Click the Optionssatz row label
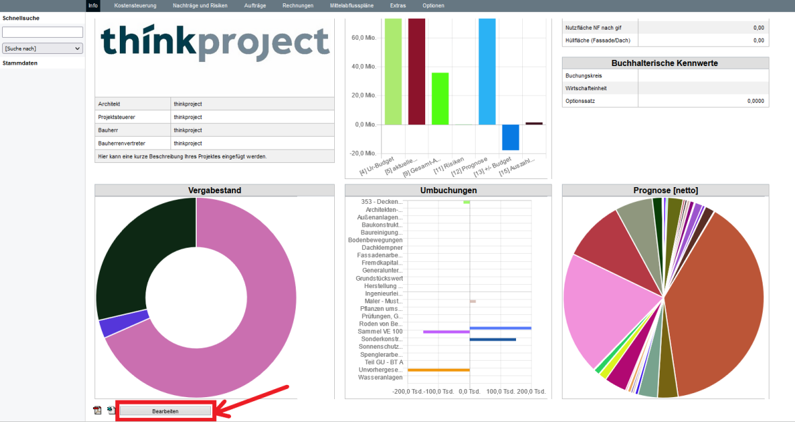795x422 pixels. click(581, 101)
